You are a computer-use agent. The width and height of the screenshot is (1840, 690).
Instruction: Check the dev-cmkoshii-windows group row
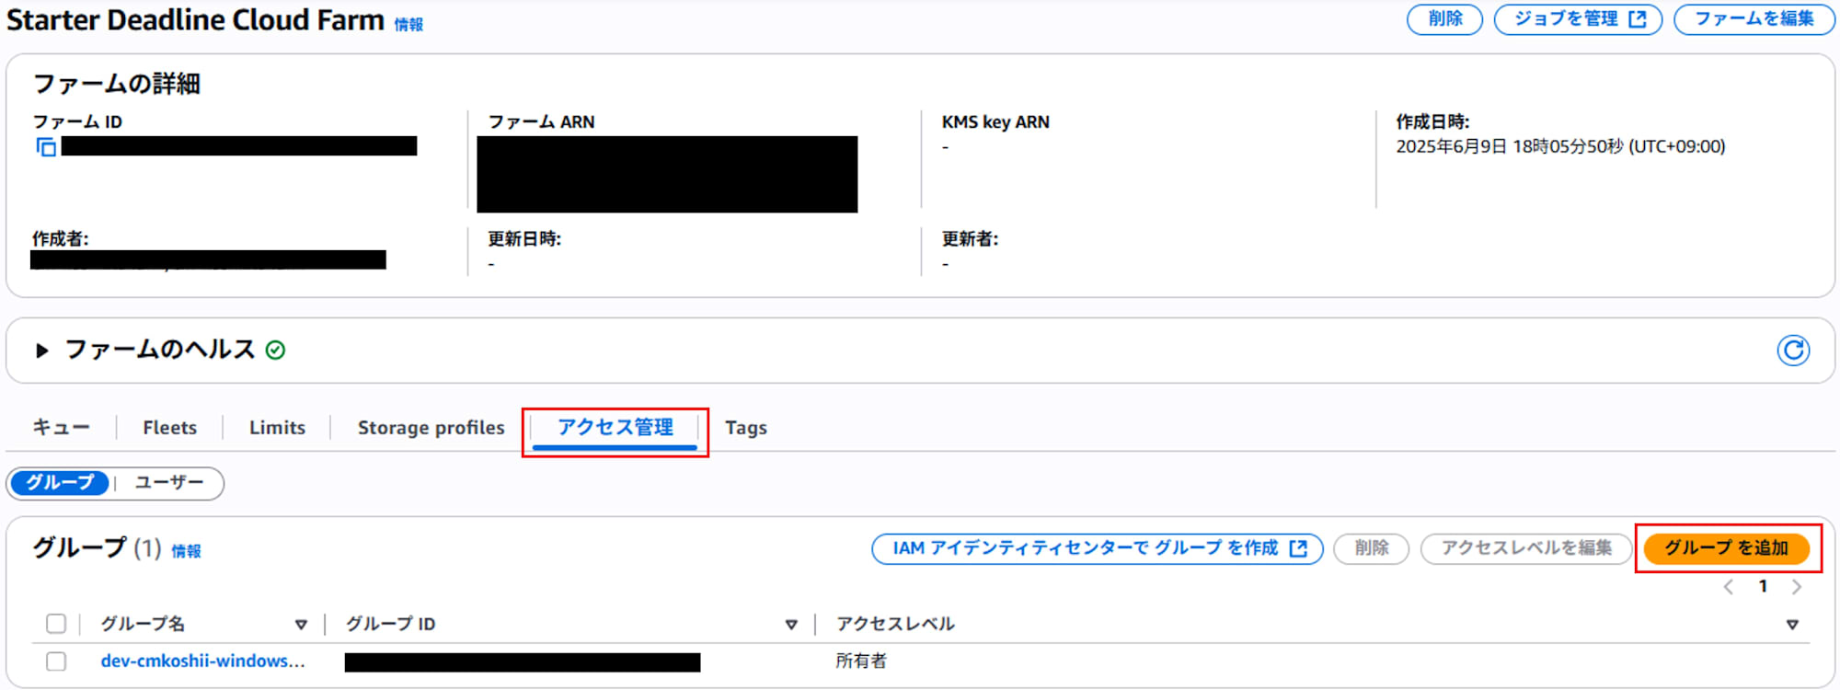click(56, 661)
